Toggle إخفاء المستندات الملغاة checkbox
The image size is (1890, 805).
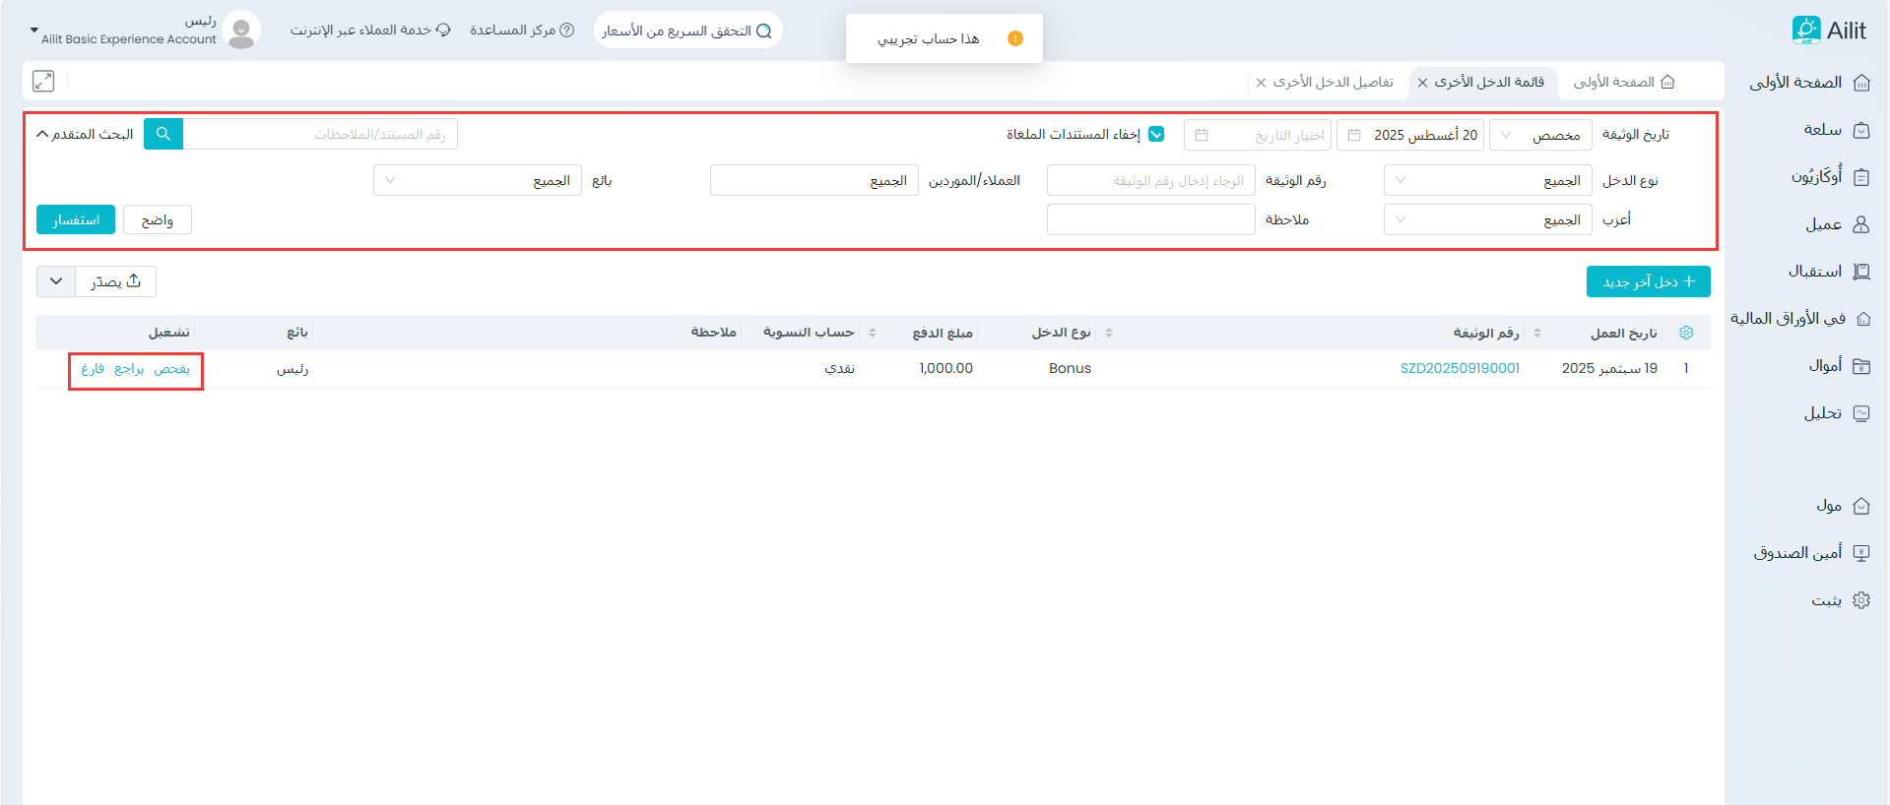point(1156,135)
